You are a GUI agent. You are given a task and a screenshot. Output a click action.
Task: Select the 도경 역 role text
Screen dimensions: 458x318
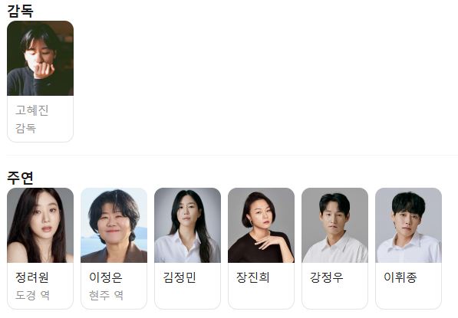pyautogui.click(x=32, y=295)
